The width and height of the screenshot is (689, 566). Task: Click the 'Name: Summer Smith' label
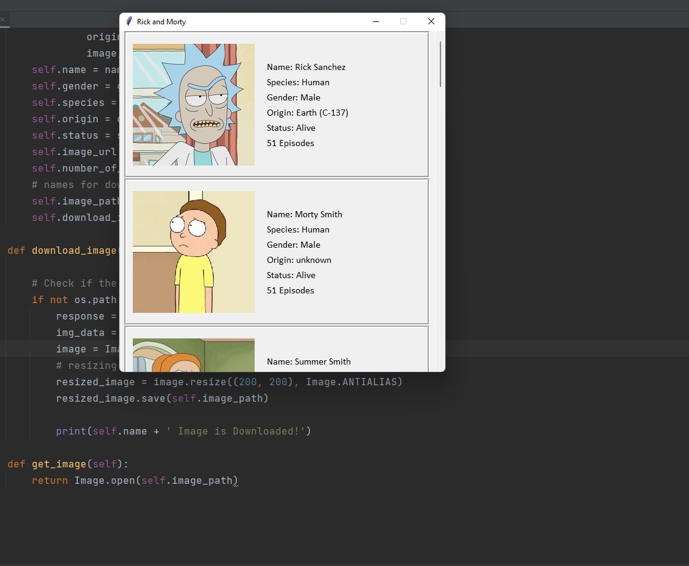(x=308, y=362)
